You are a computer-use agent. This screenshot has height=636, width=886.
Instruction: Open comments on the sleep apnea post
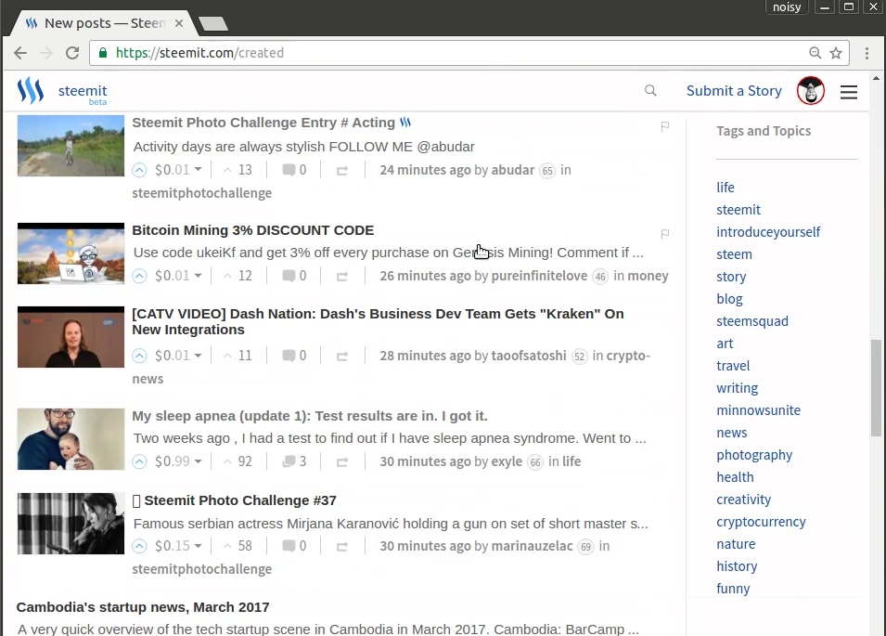(x=294, y=461)
